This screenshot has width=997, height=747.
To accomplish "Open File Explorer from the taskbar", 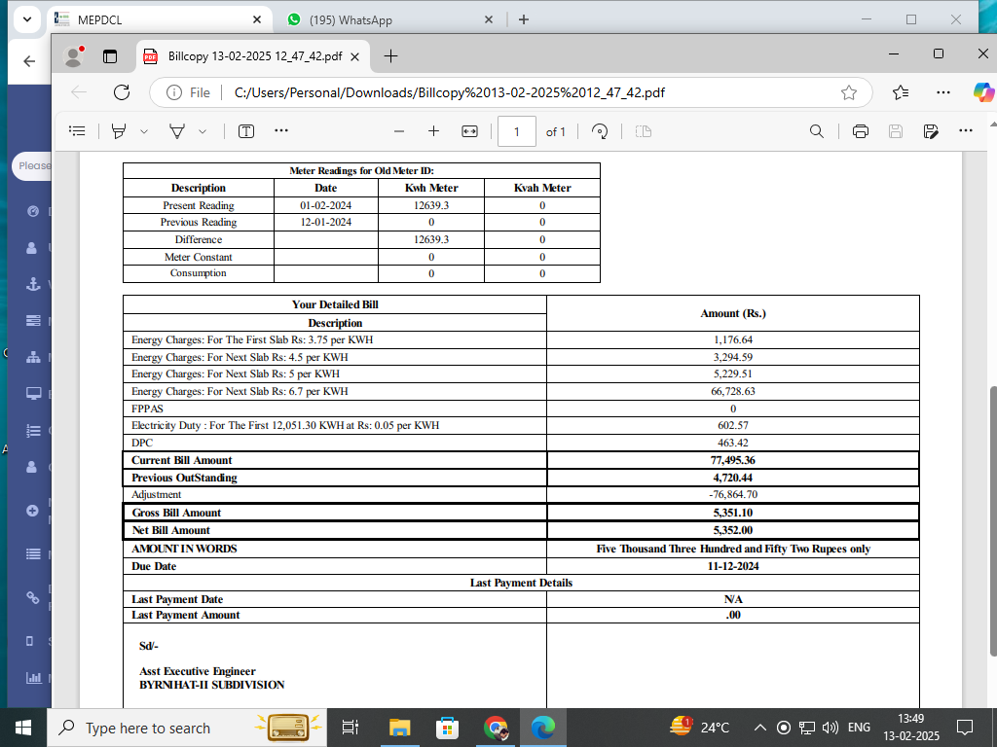I will point(400,728).
